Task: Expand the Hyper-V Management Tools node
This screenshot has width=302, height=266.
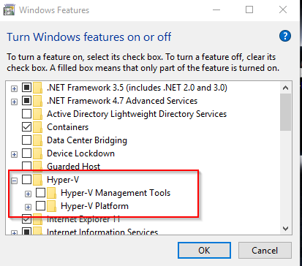Action: click(29, 194)
